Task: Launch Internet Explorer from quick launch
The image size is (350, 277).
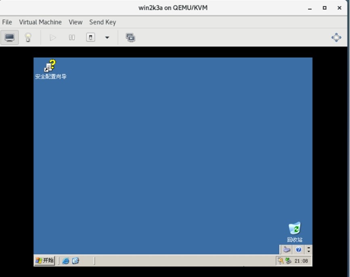Action: click(x=66, y=261)
